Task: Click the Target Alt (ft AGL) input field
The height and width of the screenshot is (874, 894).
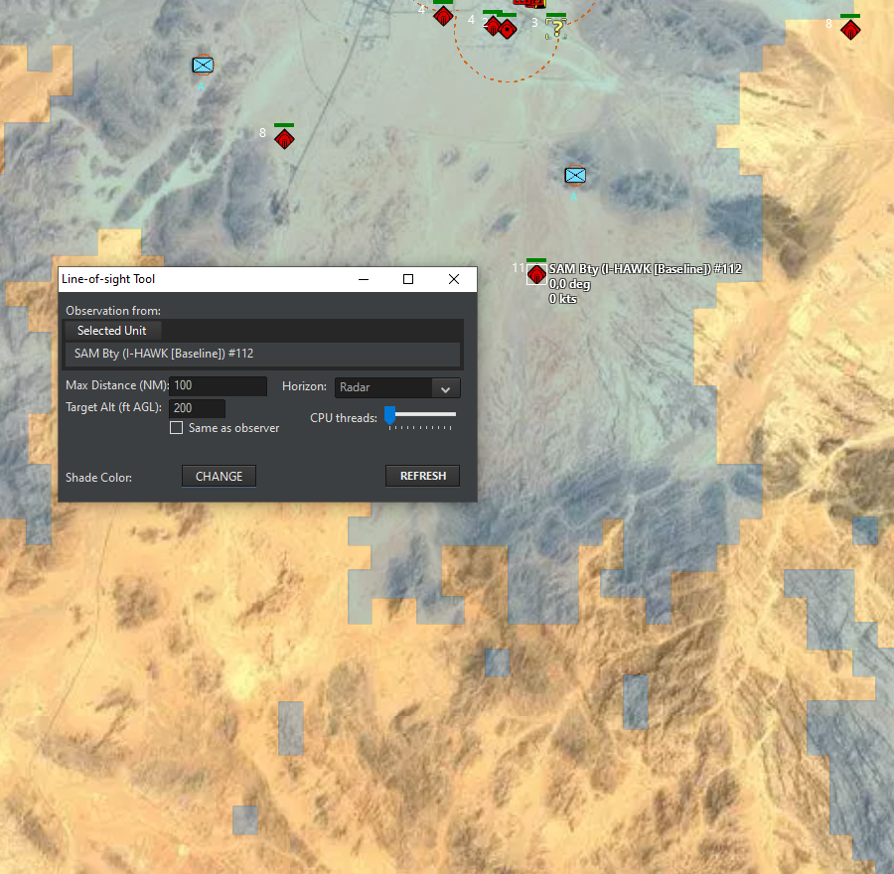Action: pyautogui.click(x=197, y=408)
